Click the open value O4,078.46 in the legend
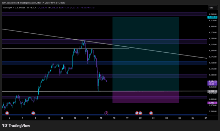 tap(43, 8)
